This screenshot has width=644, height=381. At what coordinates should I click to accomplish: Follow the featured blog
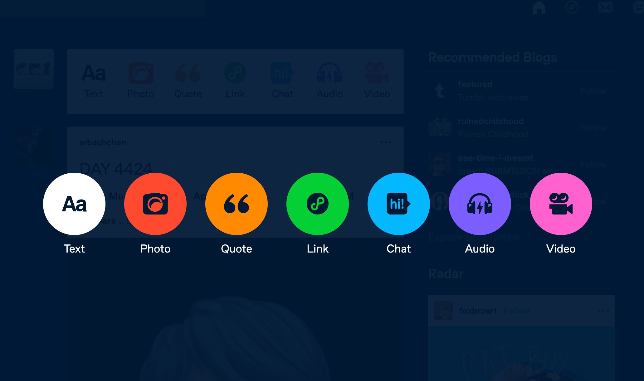click(x=593, y=91)
